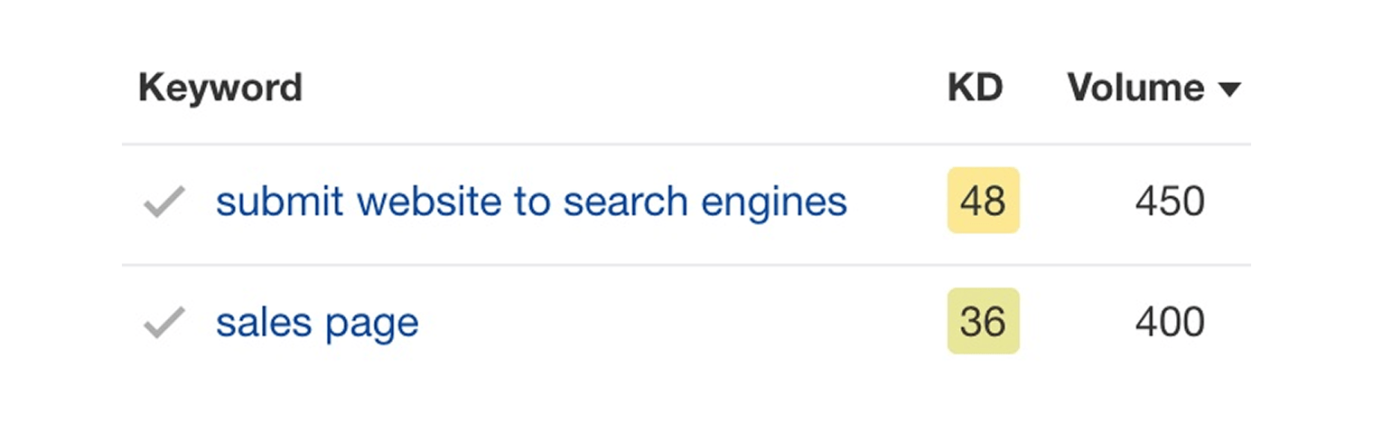Click the word "sales" in the second keyword
This screenshot has height=423, width=1373.
tap(262, 323)
